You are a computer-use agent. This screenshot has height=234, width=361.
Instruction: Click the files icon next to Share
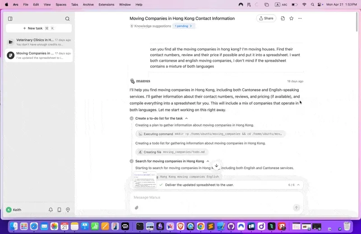coord(282,18)
